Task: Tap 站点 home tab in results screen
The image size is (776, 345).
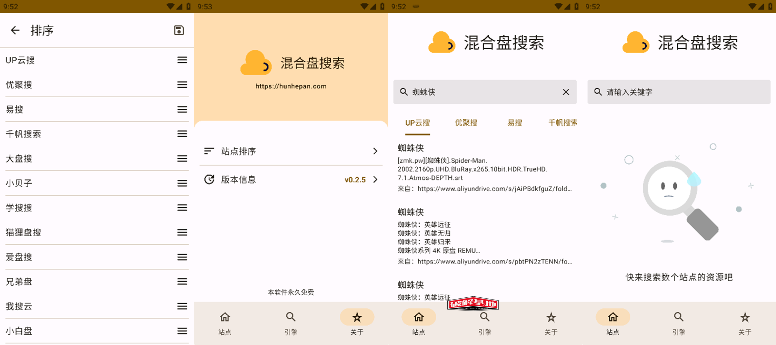Action: coord(419,324)
